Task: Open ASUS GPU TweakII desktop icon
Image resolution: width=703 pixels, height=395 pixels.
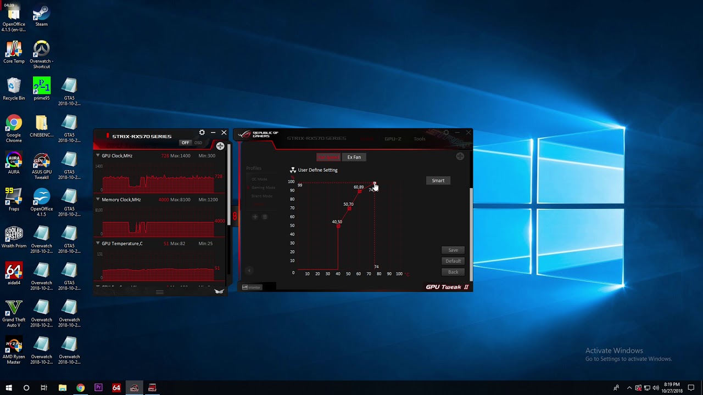Action: point(41,167)
